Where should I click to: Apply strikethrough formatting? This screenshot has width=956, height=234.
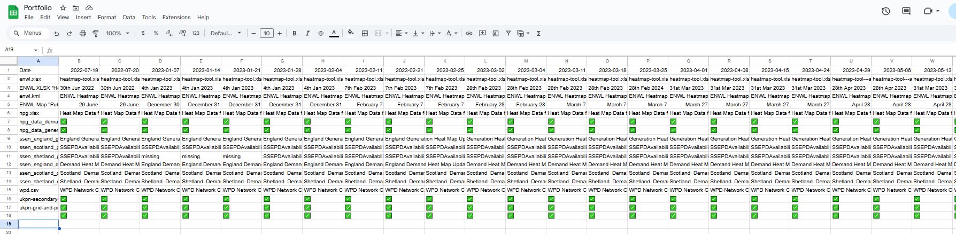coord(321,33)
